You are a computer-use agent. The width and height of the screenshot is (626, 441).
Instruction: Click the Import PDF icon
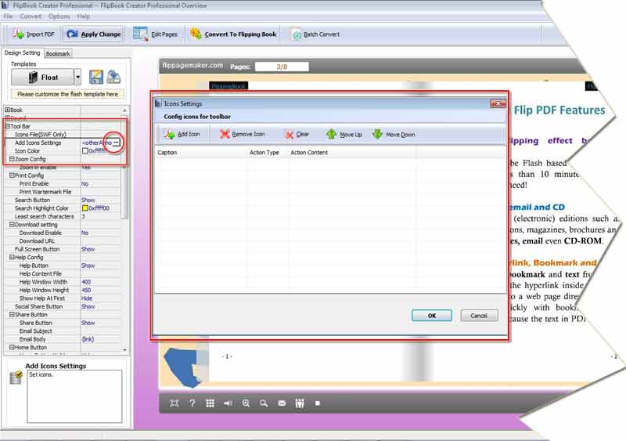coord(18,34)
